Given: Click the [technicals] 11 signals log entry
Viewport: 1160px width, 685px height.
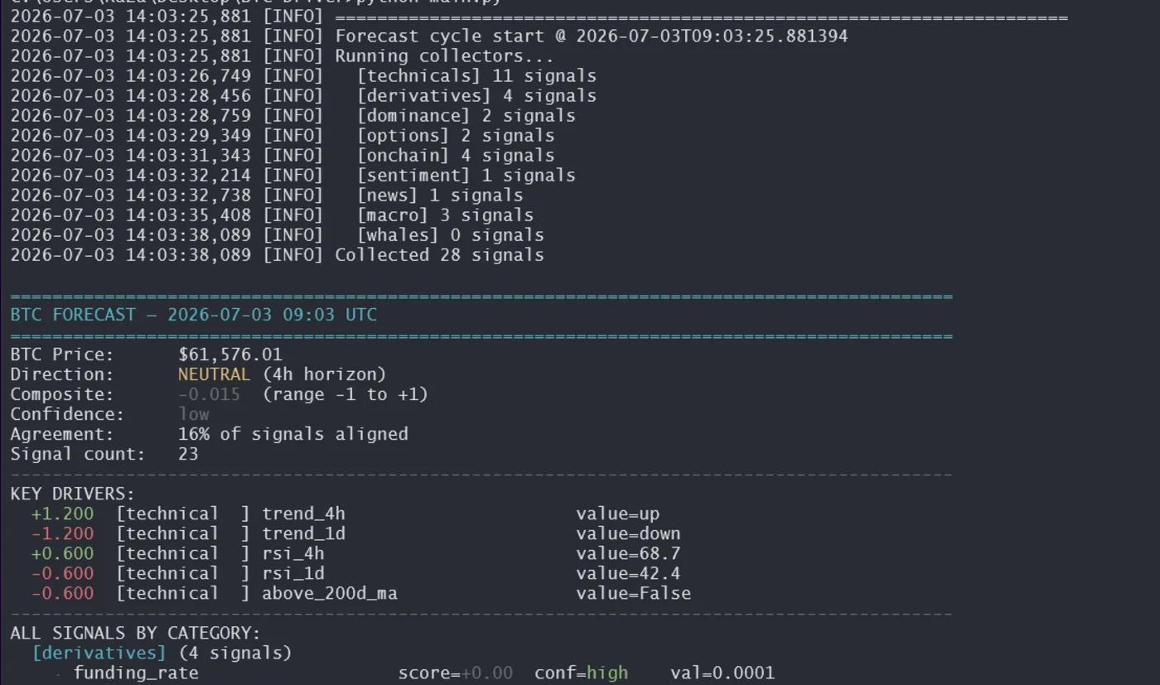Looking at the screenshot, I should pos(476,76).
